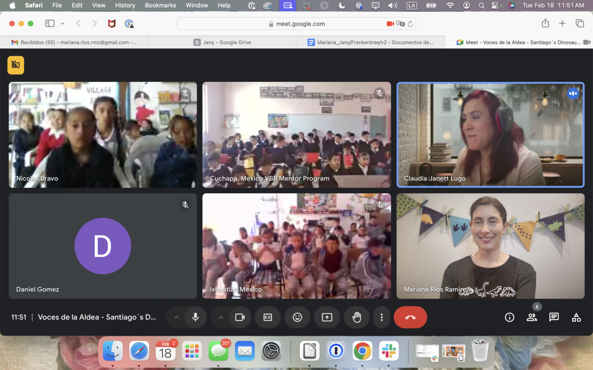Turn off the camera button

coord(240,317)
